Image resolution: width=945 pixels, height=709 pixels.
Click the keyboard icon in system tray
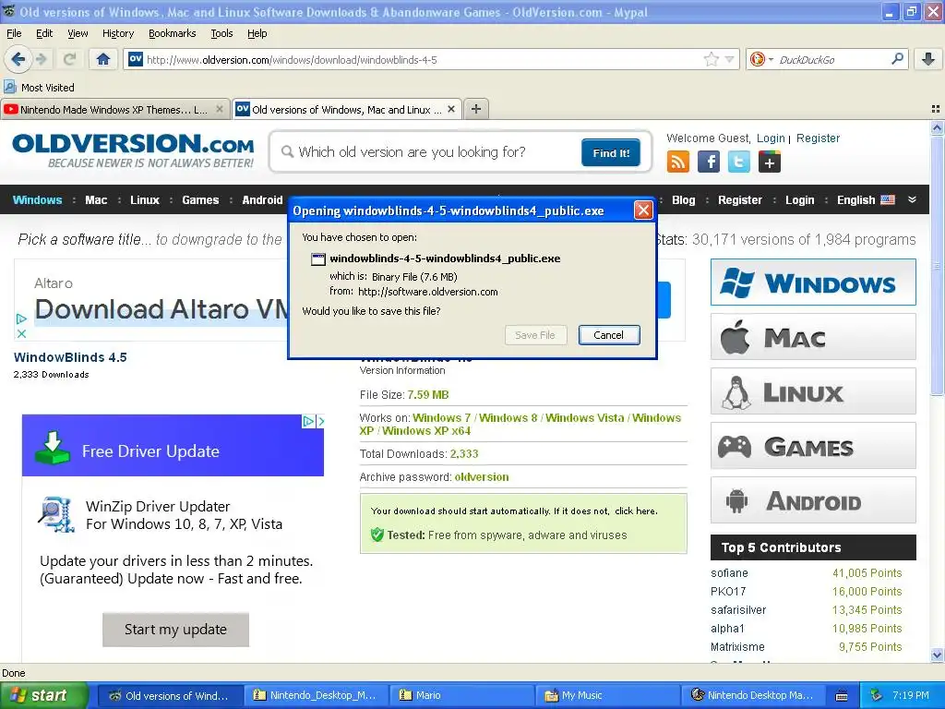pyautogui.click(x=842, y=696)
